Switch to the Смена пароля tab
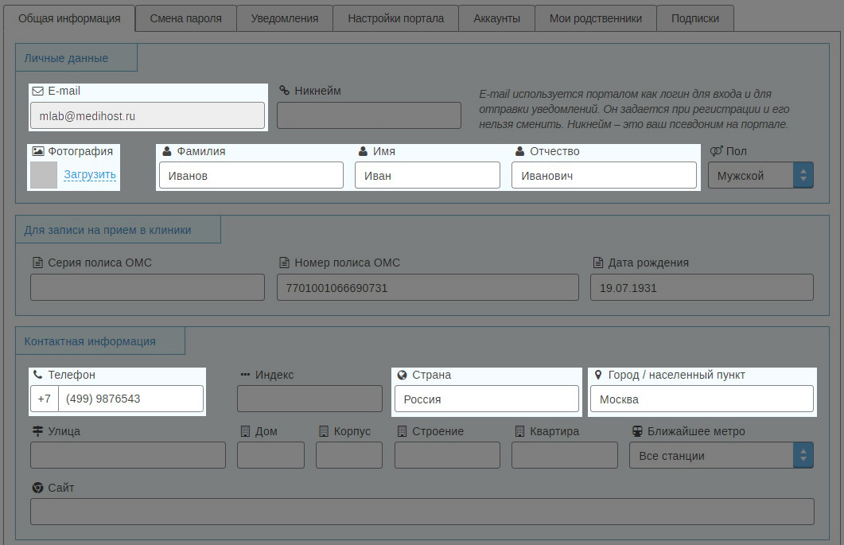Screen dimensions: 844x545 pos(185,18)
